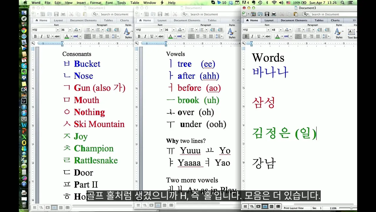Click the Save icon in Document1
376x212 pixels.
(56, 14)
